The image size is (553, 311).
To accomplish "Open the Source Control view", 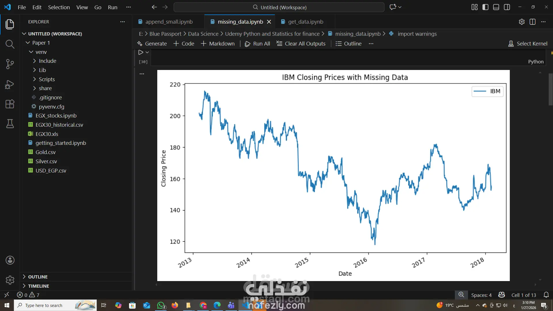I will click(x=10, y=64).
